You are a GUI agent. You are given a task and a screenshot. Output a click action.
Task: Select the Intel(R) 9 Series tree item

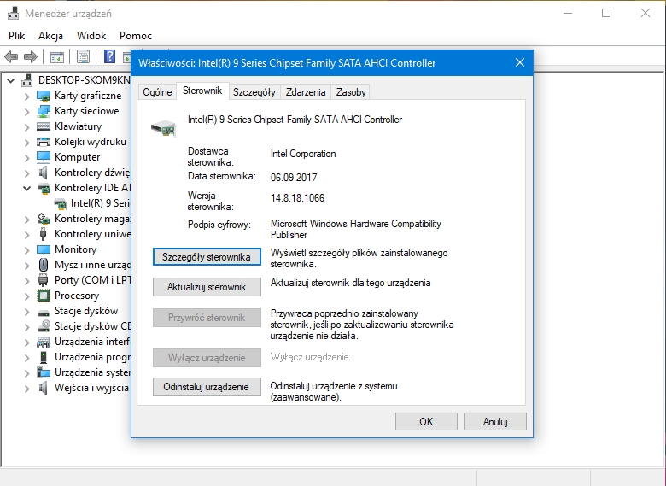(x=99, y=203)
